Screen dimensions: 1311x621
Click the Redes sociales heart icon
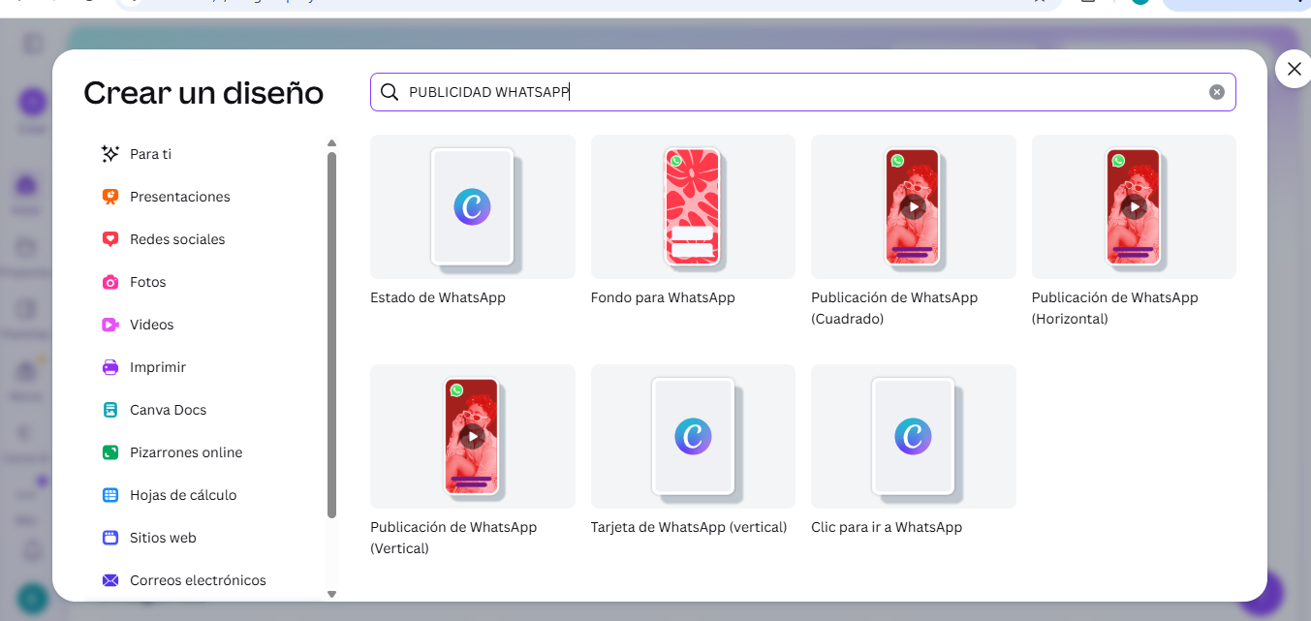point(110,239)
